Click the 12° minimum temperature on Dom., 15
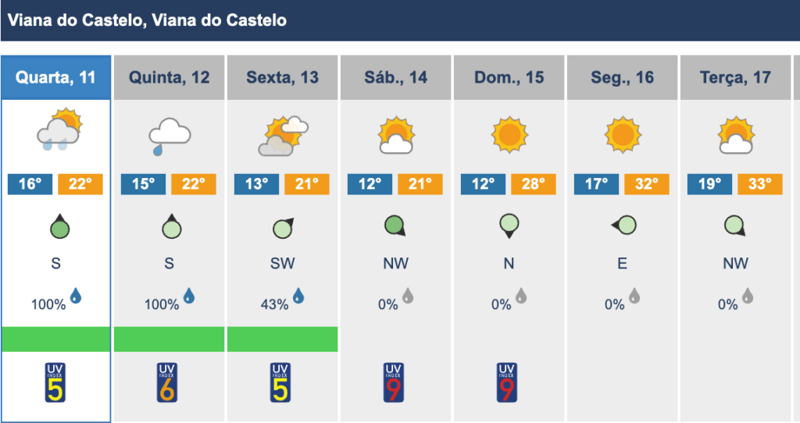The width and height of the screenshot is (800, 423). 483,184
